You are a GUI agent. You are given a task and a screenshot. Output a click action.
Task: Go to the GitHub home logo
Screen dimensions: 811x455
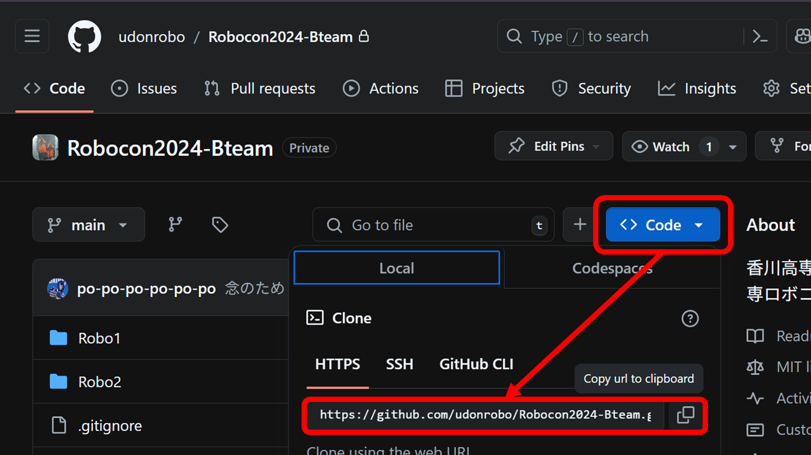[x=85, y=37]
